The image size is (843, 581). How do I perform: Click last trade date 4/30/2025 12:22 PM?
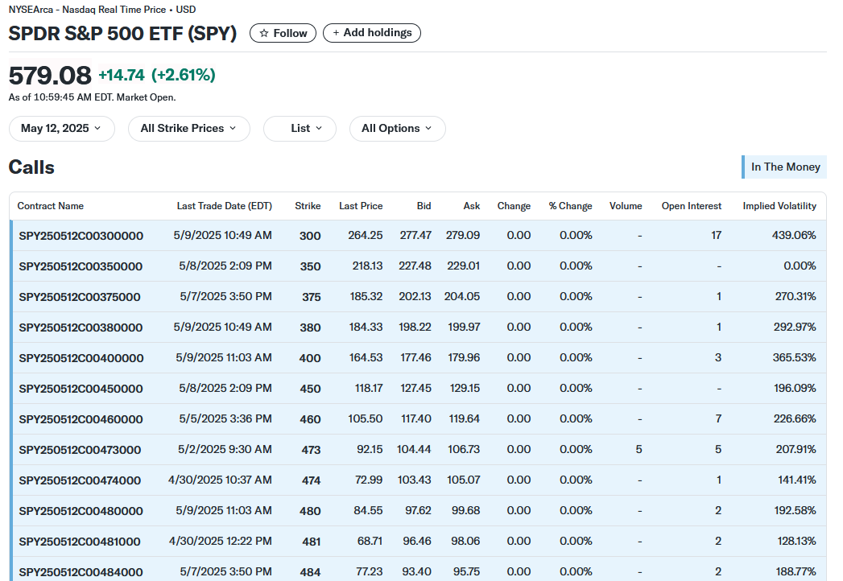[221, 542]
